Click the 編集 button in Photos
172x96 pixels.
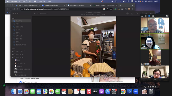point(151,13)
